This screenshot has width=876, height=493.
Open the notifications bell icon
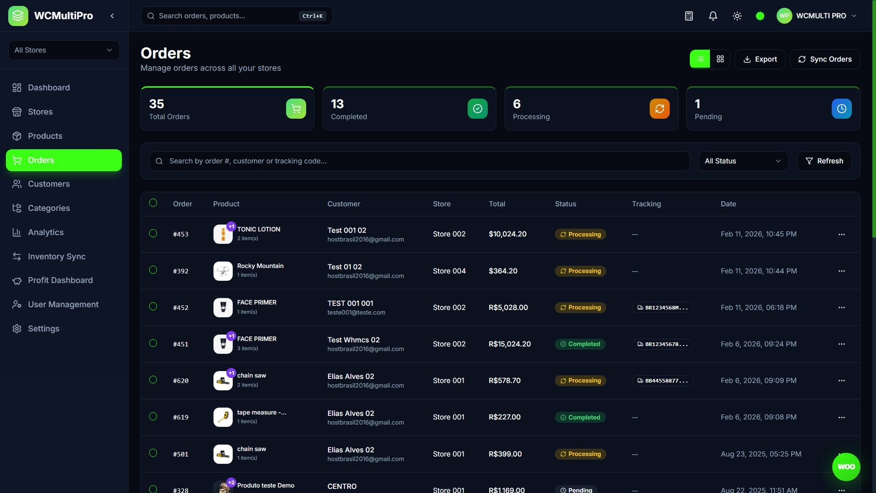coord(713,16)
